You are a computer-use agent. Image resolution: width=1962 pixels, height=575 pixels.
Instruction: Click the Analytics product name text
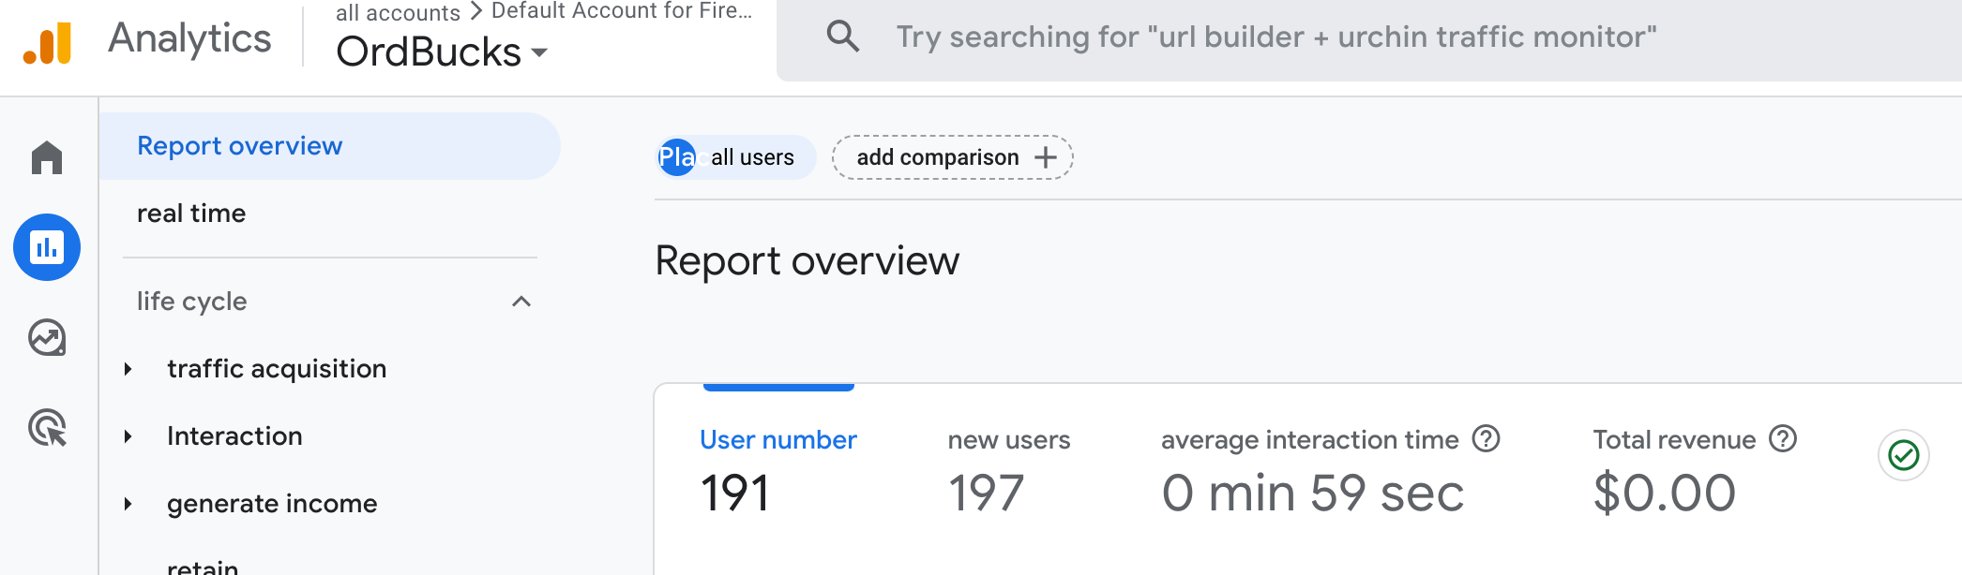pyautogui.click(x=190, y=38)
